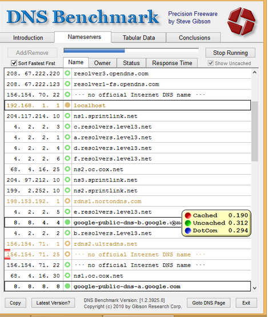Click the blue DotCom legend dot

tap(188, 231)
